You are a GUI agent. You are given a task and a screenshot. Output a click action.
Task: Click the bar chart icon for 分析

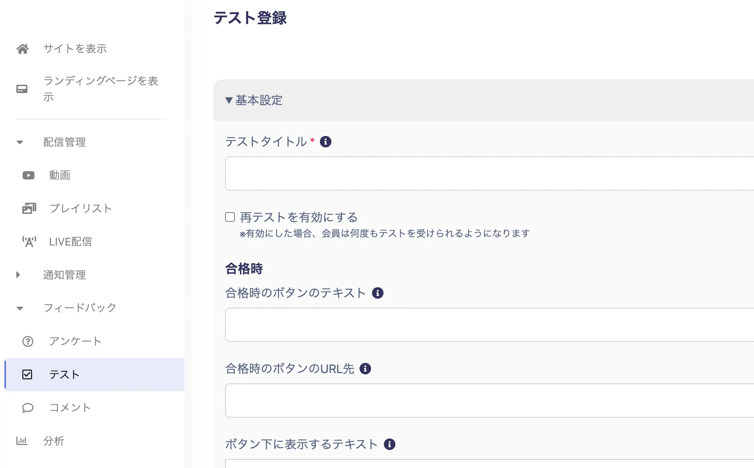tap(22, 441)
